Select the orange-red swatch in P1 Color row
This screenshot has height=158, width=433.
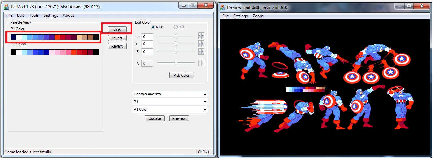tap(57, 37)
